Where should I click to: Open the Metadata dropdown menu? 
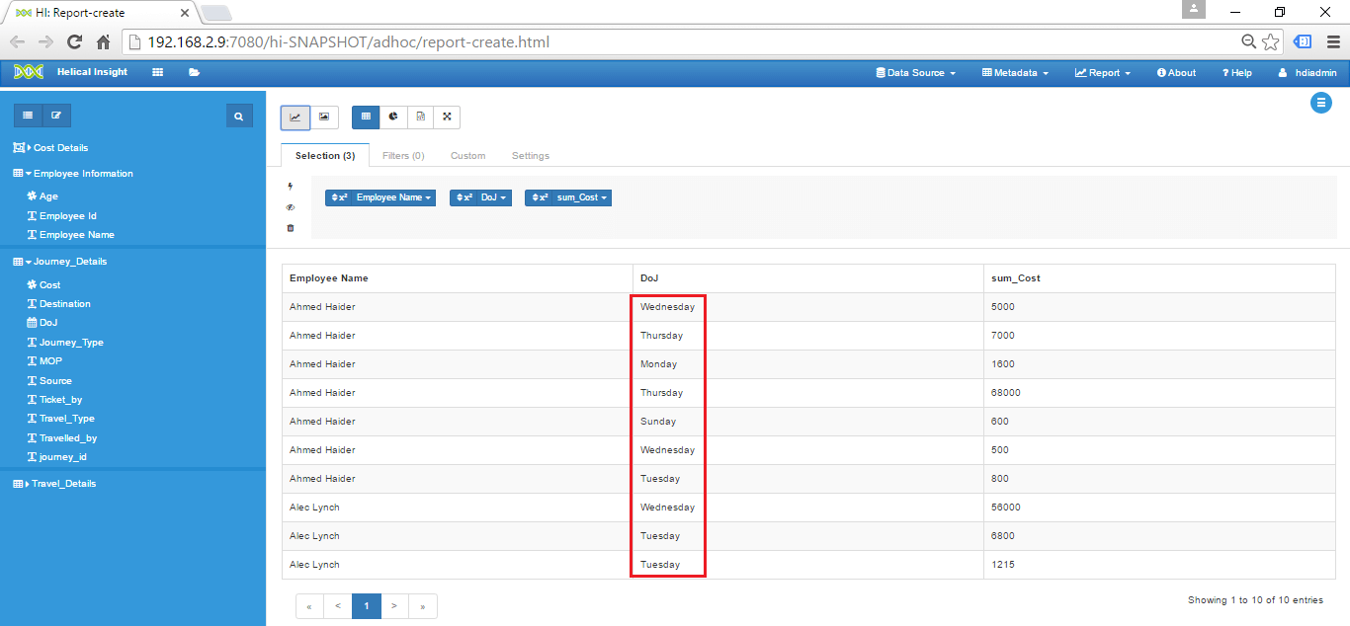coord(1015,73)
